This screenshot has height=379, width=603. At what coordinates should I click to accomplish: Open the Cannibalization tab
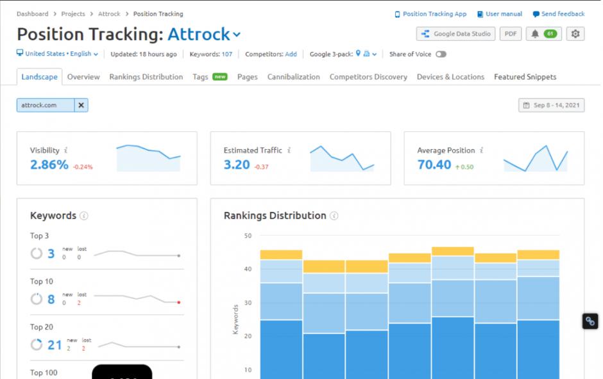293,77
